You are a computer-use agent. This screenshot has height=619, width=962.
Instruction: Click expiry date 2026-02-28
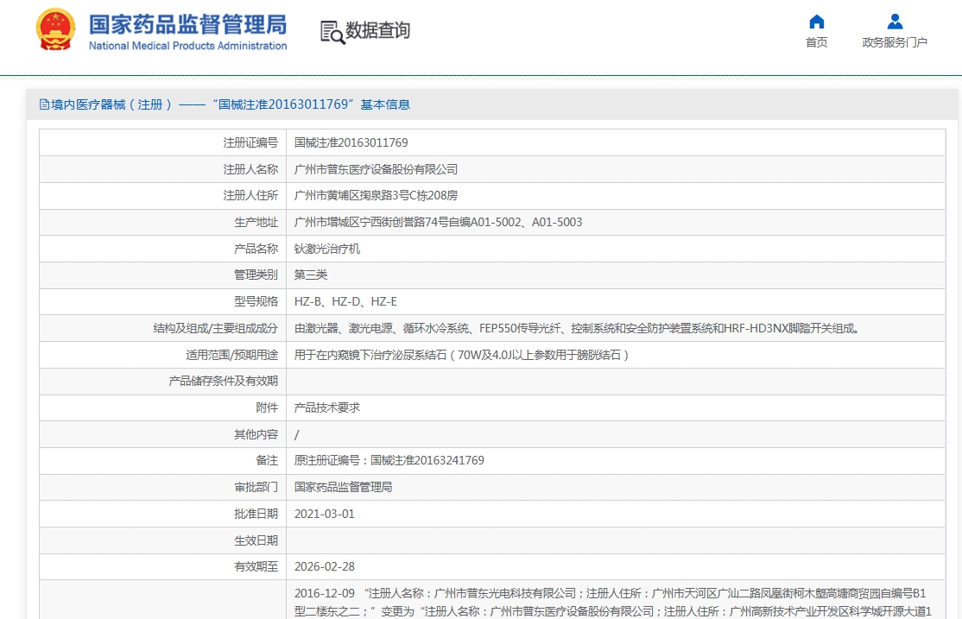tap(325, 567)
